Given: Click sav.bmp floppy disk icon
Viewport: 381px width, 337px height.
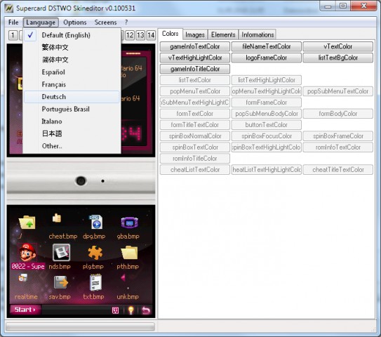Looking at the screenshot, I should 61,282.
